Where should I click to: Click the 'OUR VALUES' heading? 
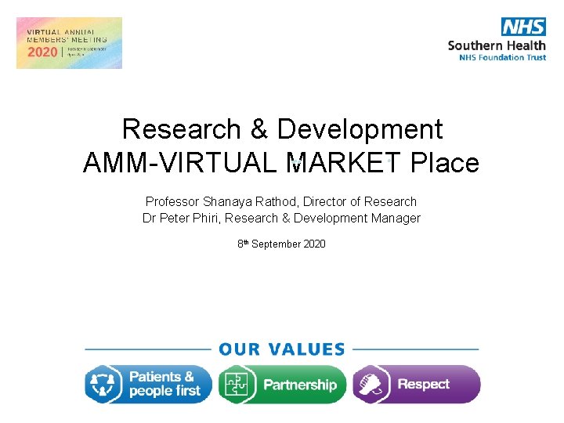(282, 349)
